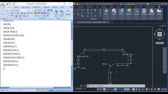Select Array tool in AutoCAD Modify panel
This screenshot has width=168, height=94.
coord(95,16)
